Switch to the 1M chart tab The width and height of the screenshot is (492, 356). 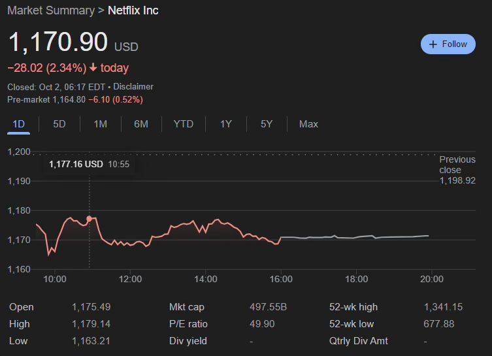pyautogui.click(x=100, y=124)
